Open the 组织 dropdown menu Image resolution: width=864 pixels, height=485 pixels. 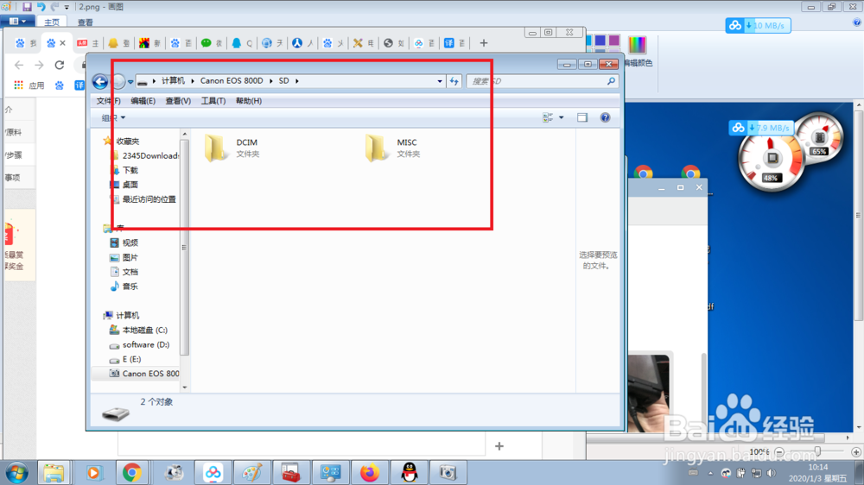coord(113,118)
